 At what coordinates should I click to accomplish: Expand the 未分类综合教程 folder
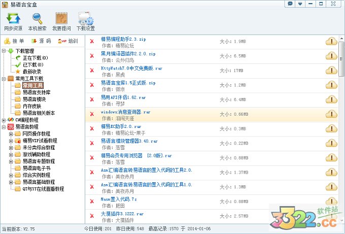click(x=11, y=148)
